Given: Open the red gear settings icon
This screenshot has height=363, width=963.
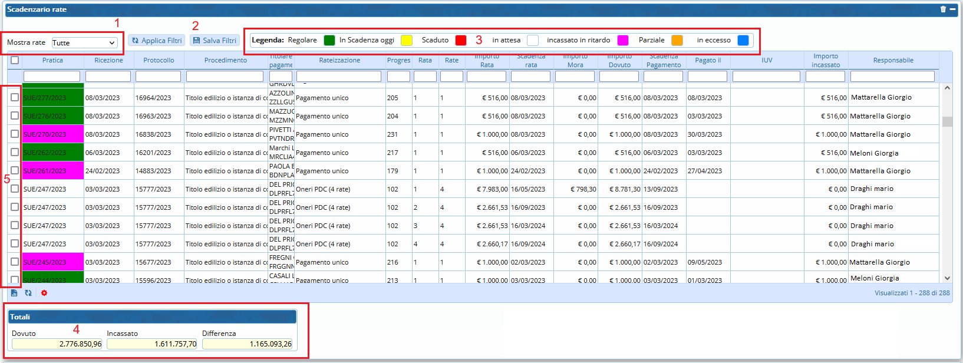Looking at the screenshot, I should coord(44,293).
